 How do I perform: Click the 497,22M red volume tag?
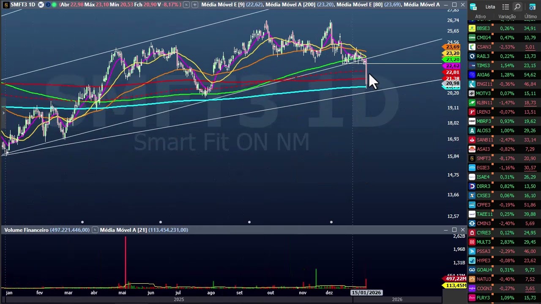point(455,279)
